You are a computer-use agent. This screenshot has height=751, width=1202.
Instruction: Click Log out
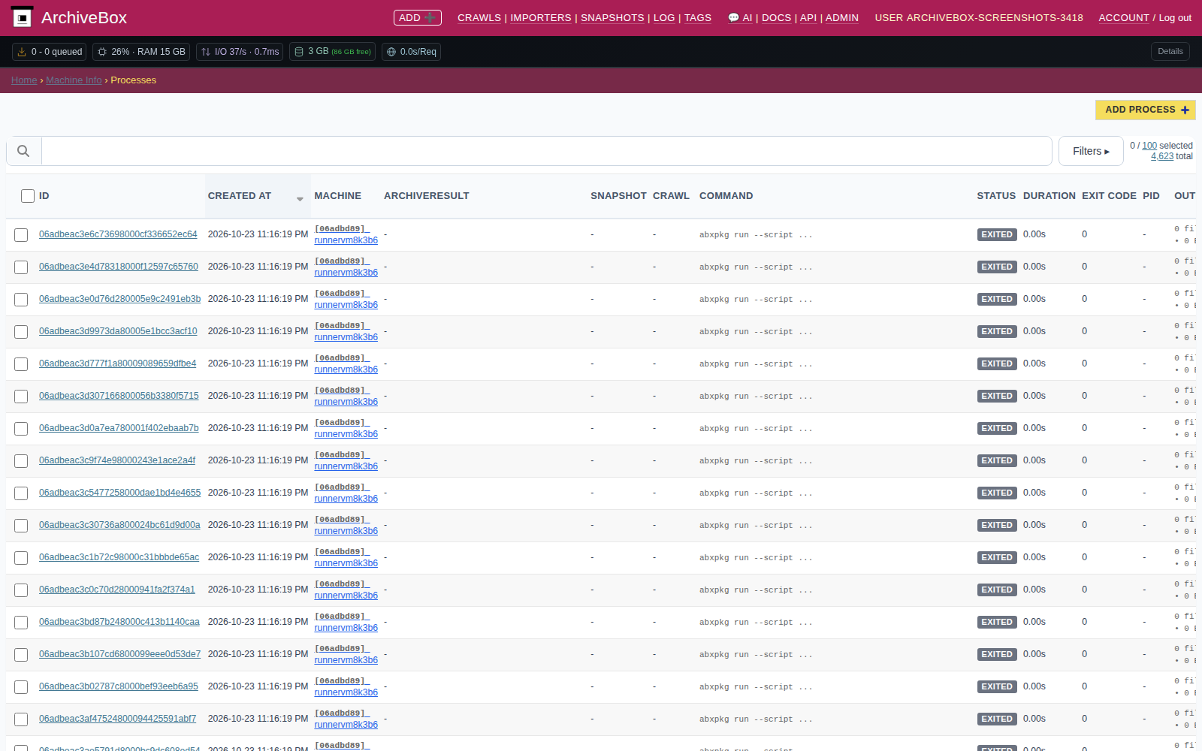coord(1175,18)
